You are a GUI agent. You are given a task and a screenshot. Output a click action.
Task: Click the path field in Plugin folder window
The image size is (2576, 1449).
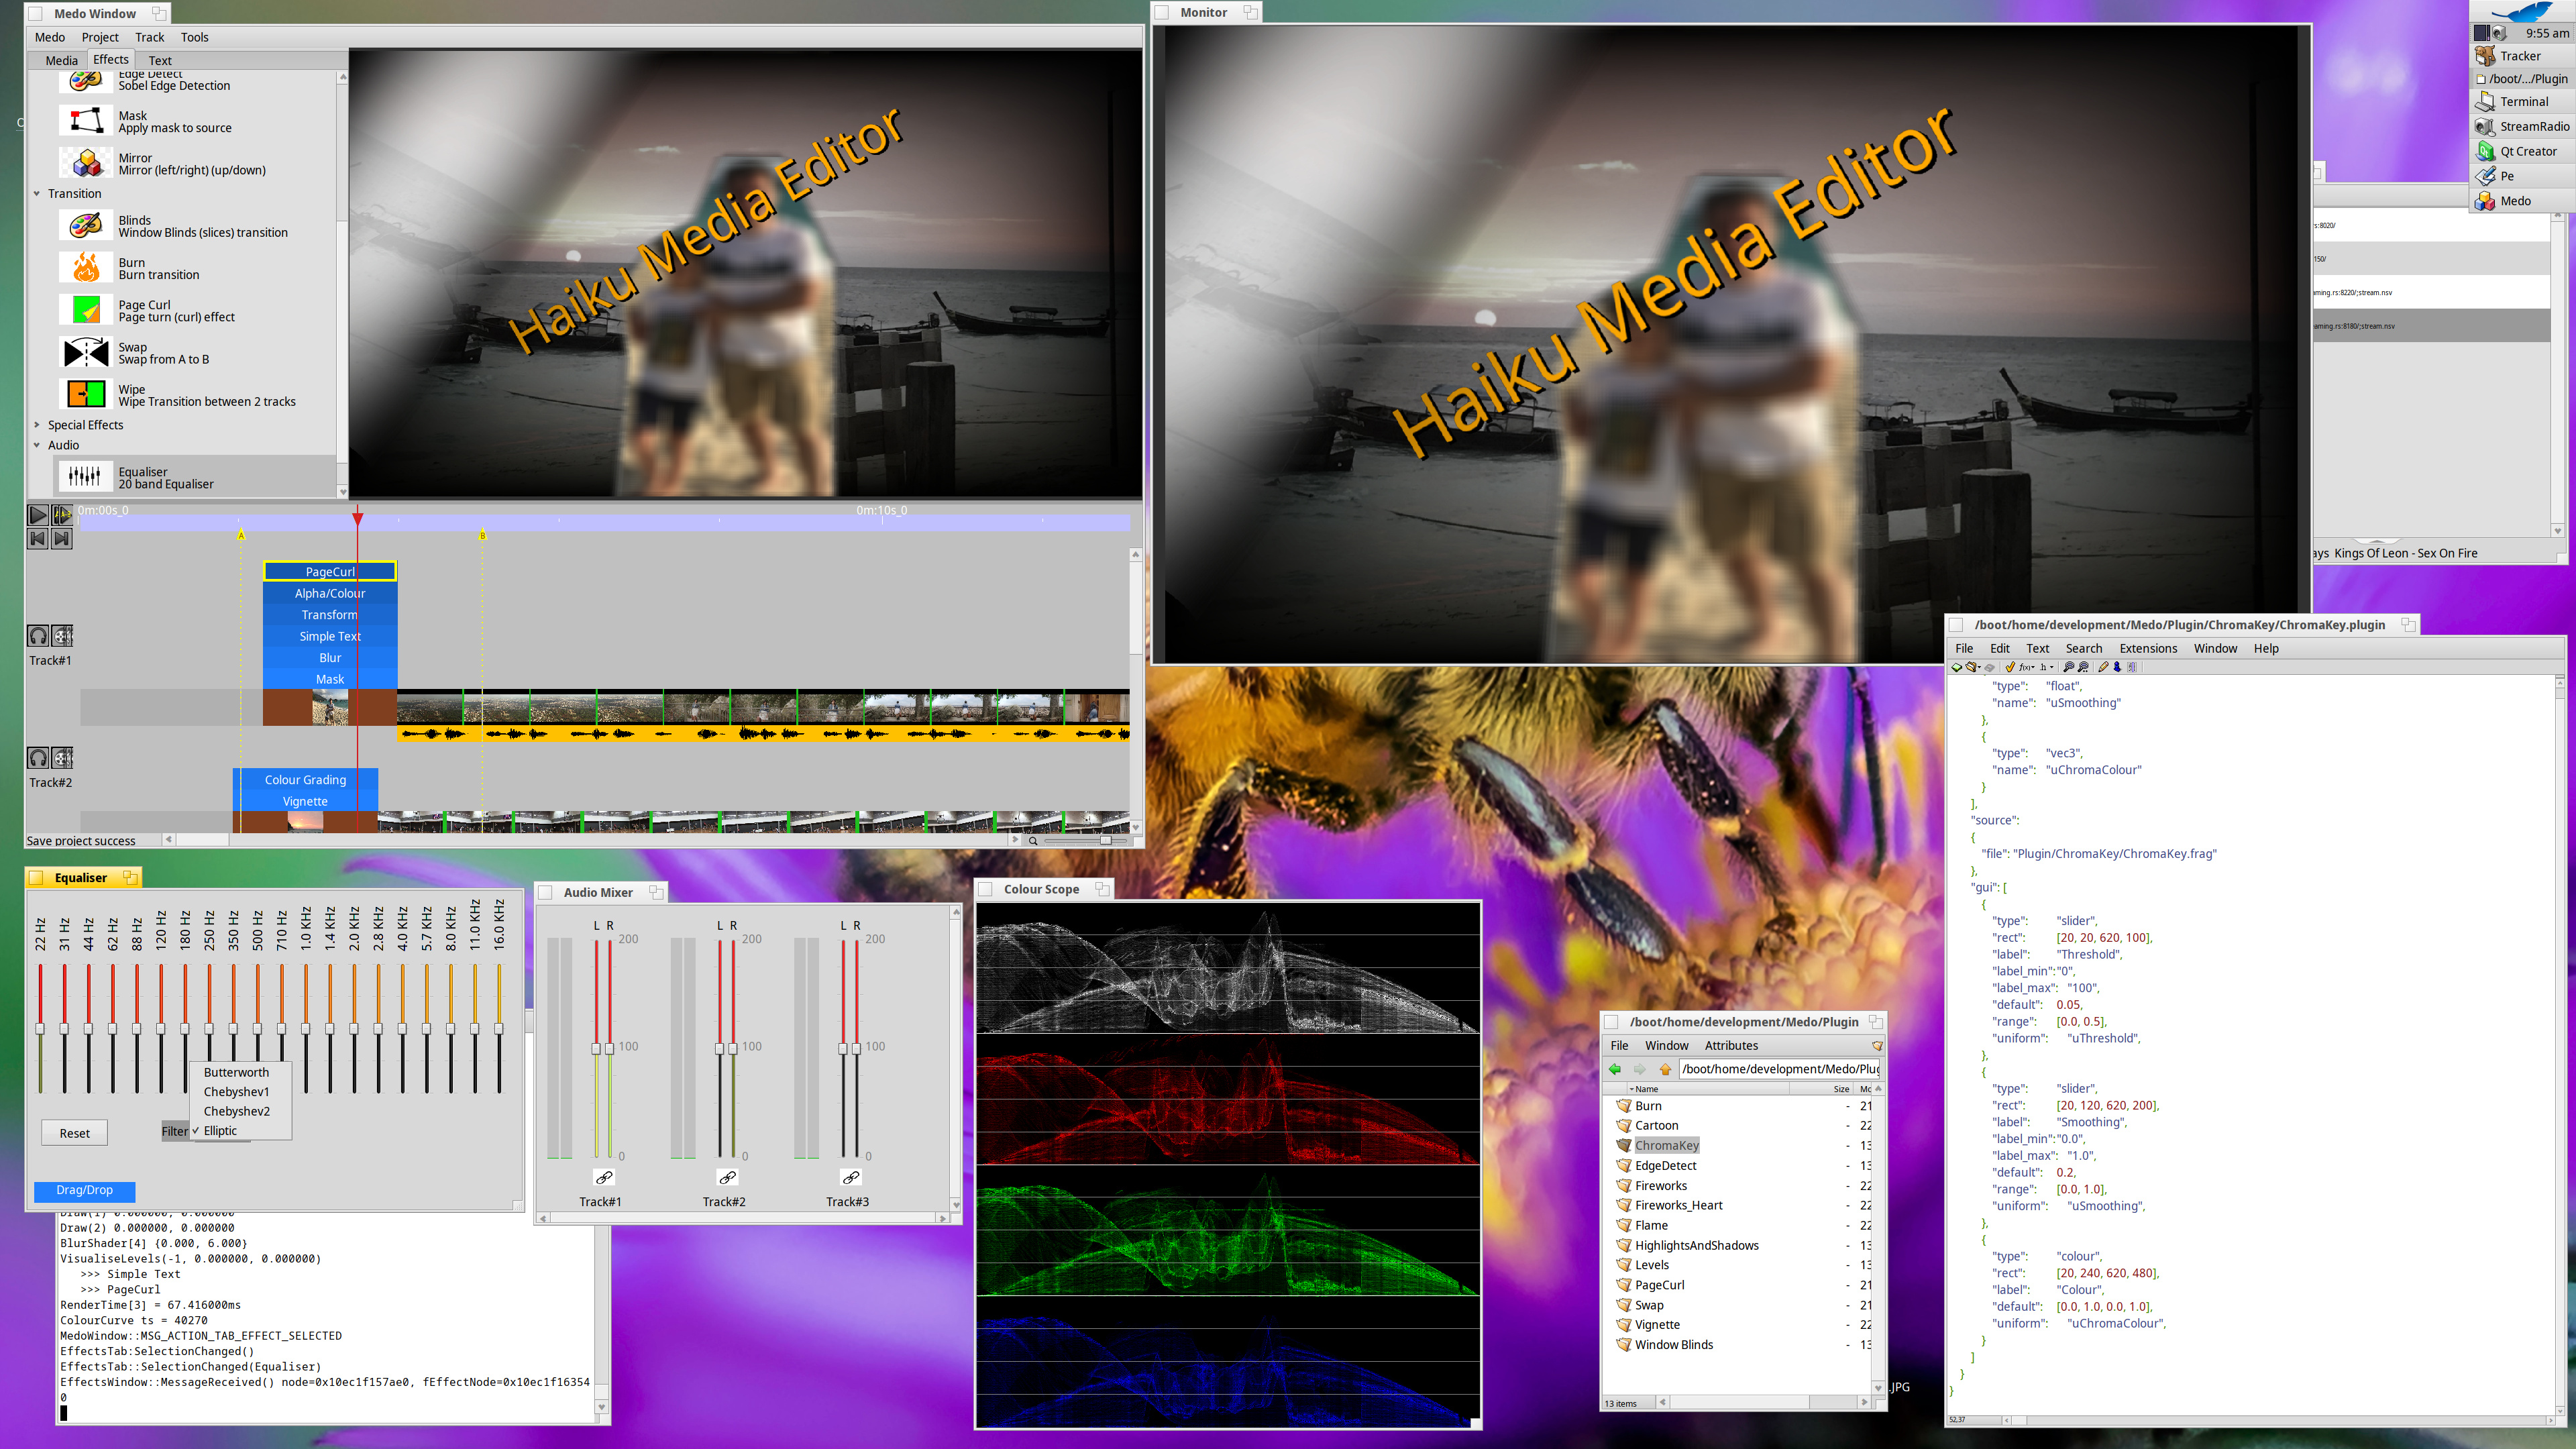(1780, 1069)
